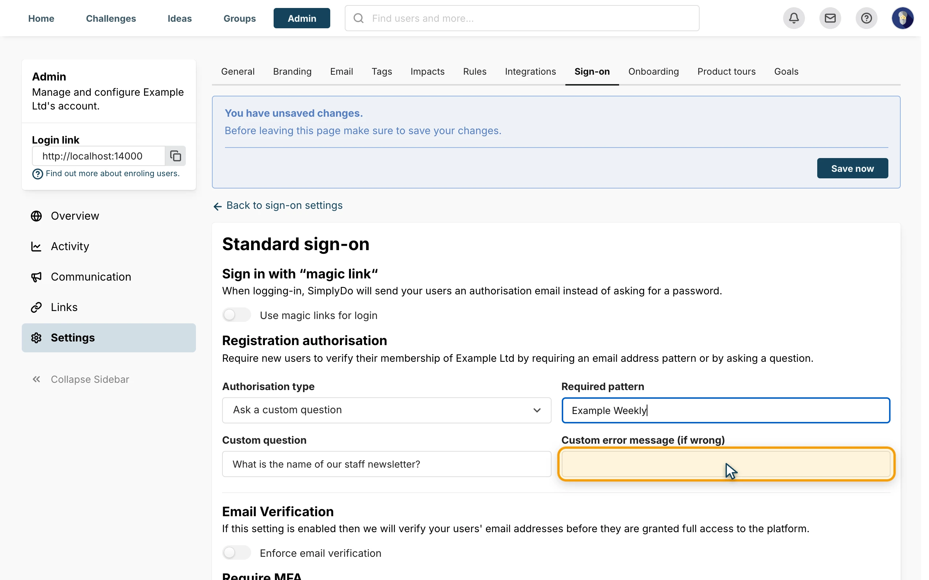Click the Custom question input field
The width and height of the screenshot is (929, 580).
click(386, 464)
